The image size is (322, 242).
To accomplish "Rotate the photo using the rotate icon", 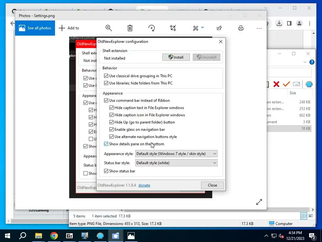I will pos(152,28).
